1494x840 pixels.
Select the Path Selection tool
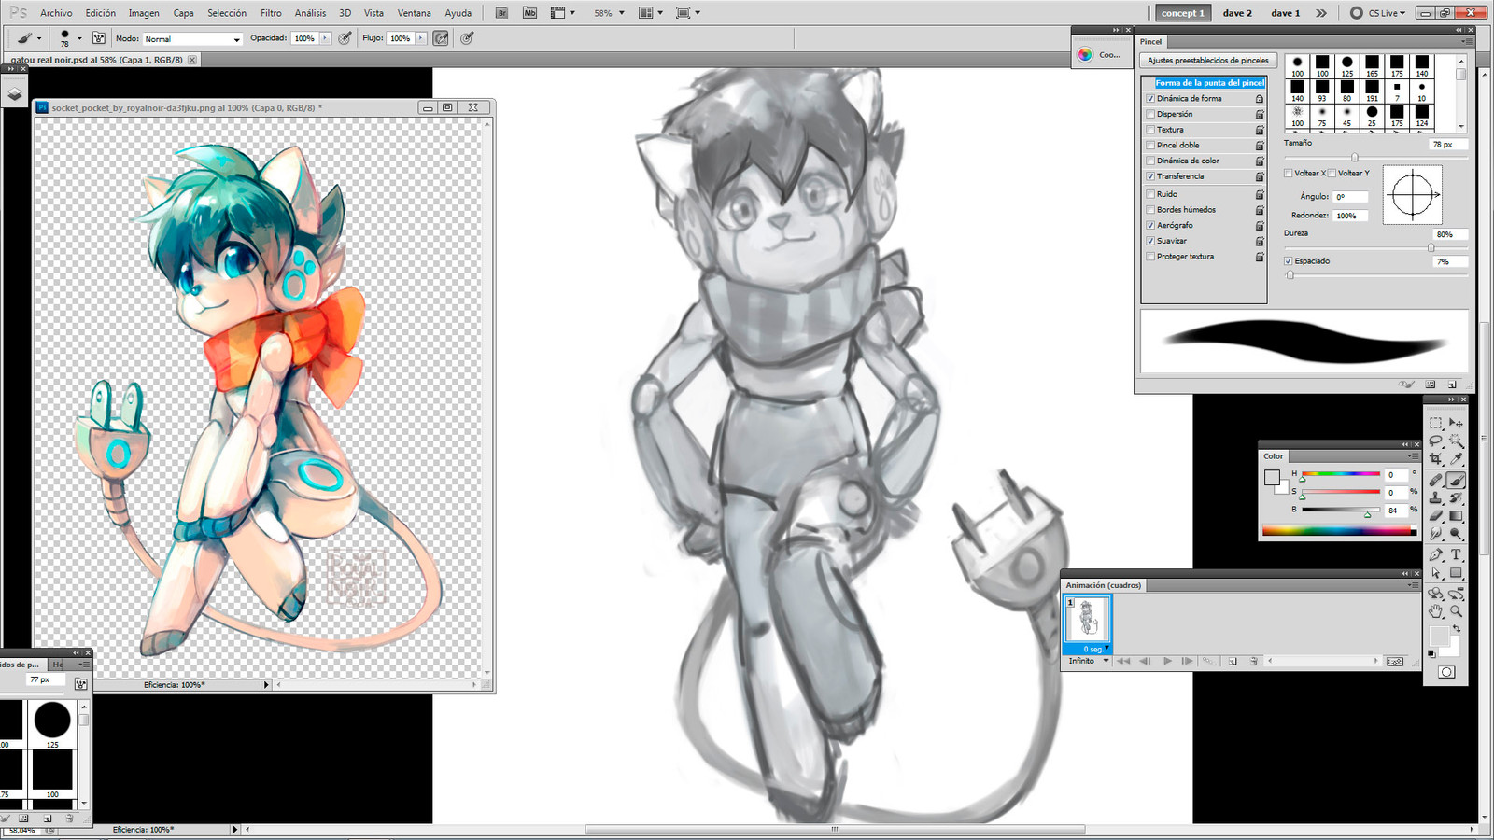(1436, 573)
